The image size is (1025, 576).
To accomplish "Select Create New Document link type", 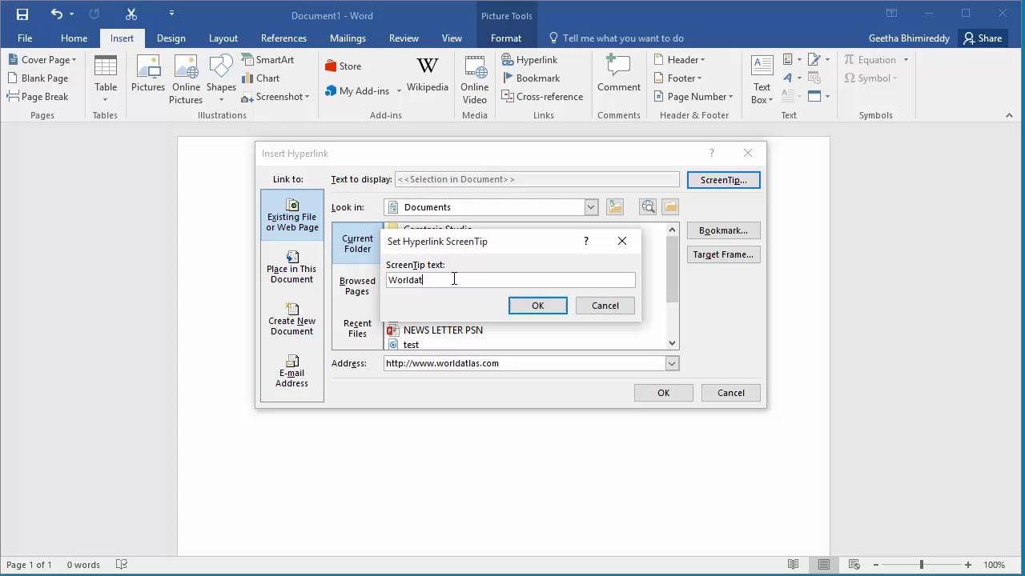I will [292, 319].
